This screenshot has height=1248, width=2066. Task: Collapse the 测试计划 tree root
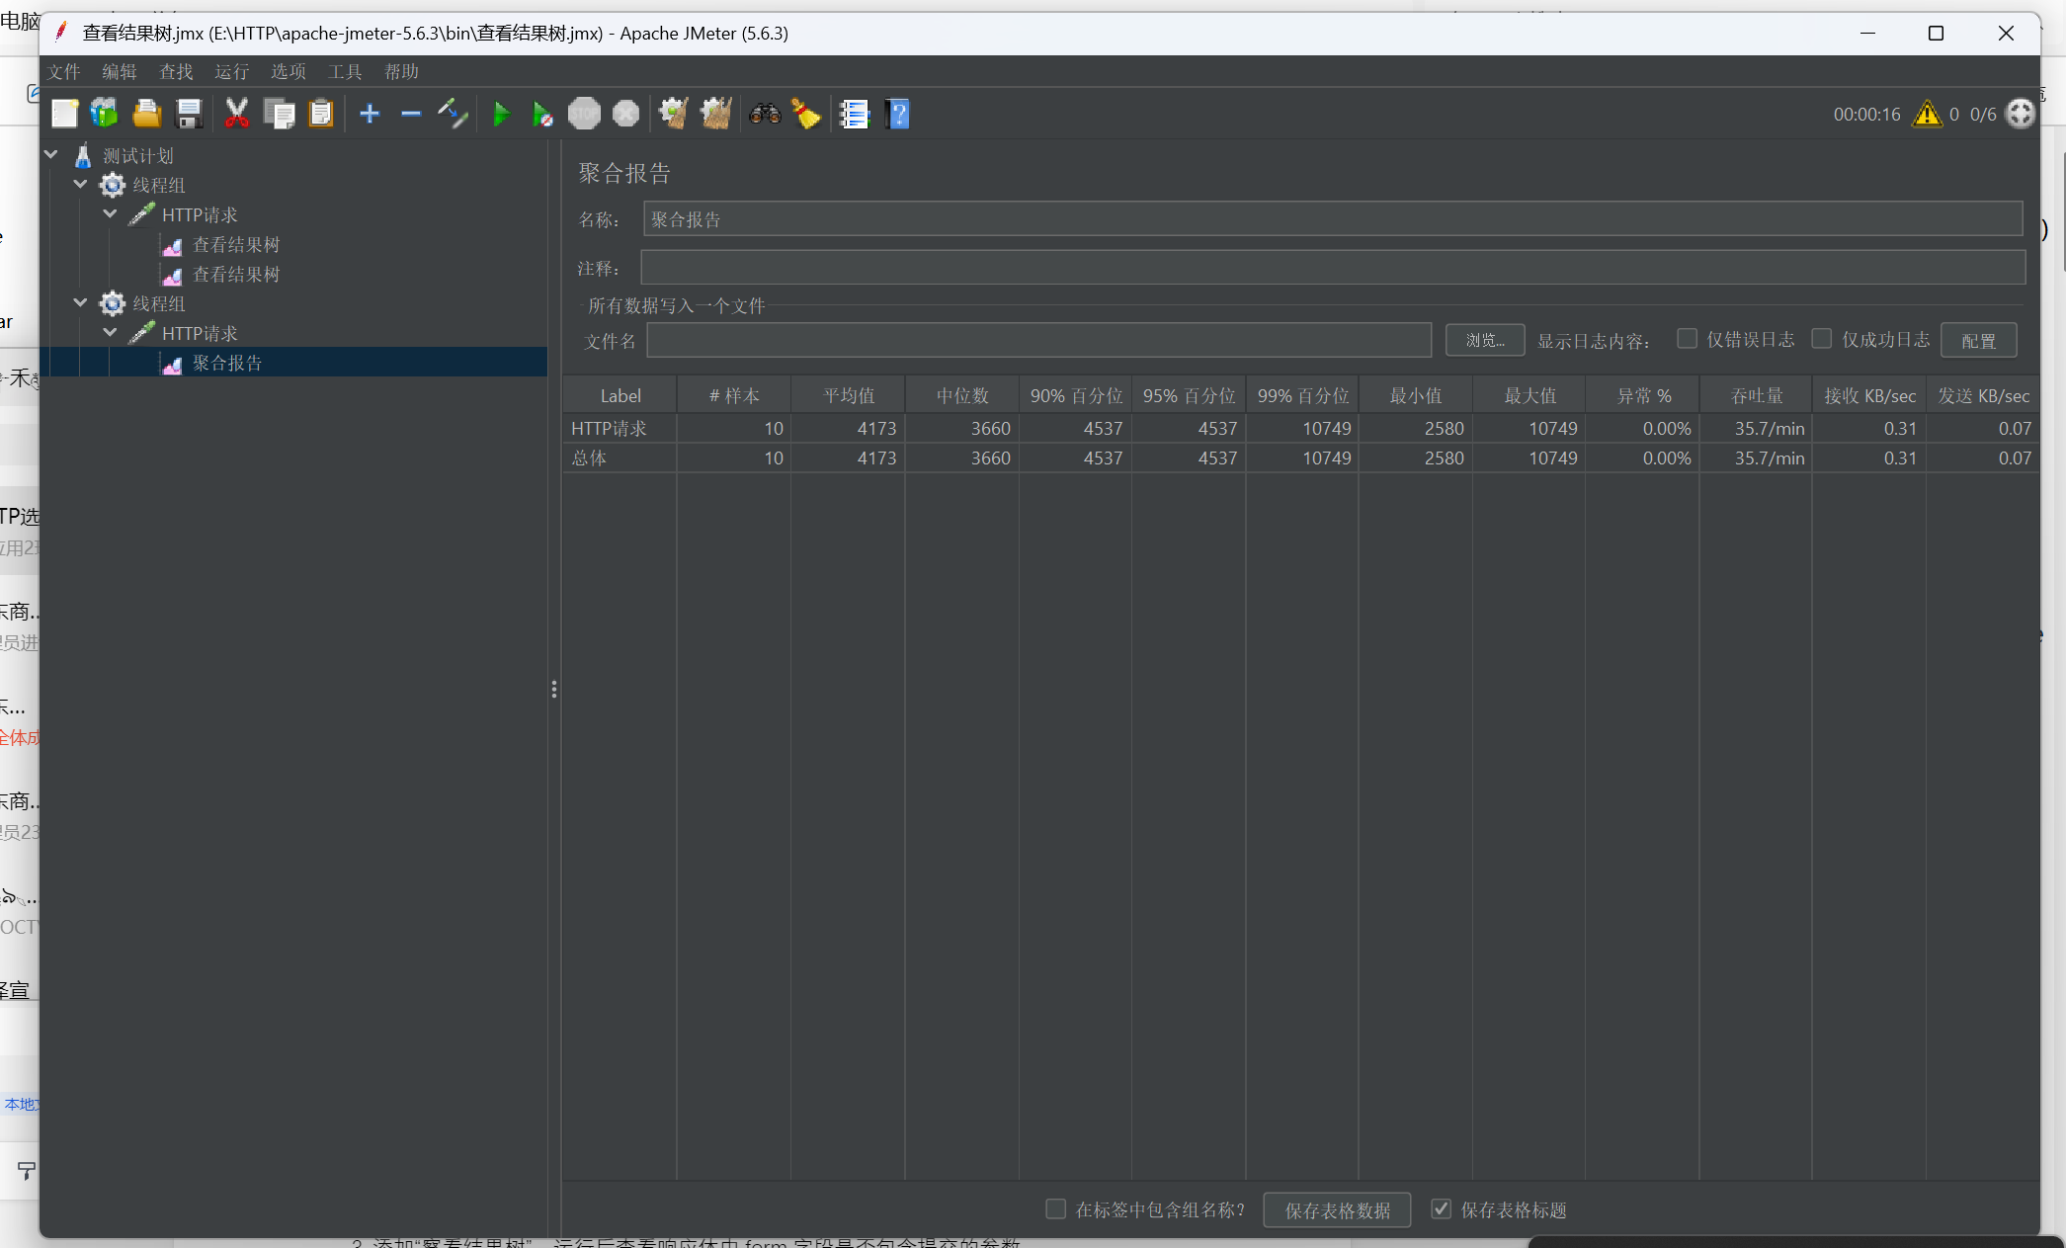click(51, 155)
